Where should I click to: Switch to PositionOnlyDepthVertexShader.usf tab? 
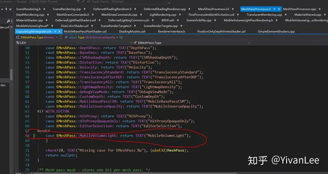point(221,32)
